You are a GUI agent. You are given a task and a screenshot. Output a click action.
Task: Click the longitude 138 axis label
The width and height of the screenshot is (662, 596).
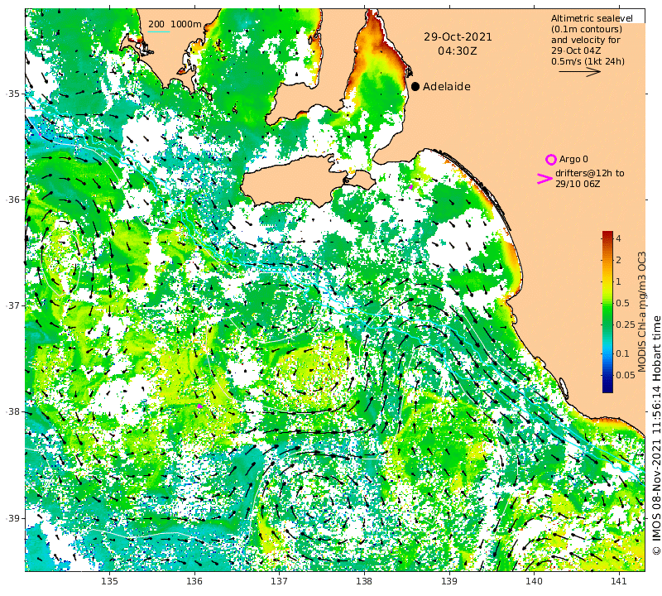click(364, 581)
